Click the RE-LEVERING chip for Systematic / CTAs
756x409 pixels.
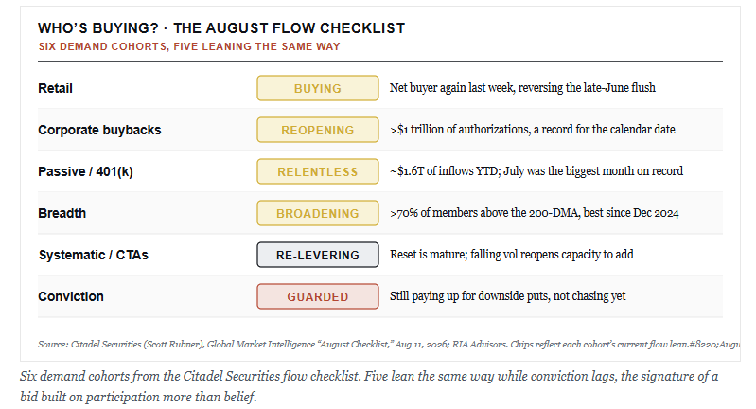point(318,255)
